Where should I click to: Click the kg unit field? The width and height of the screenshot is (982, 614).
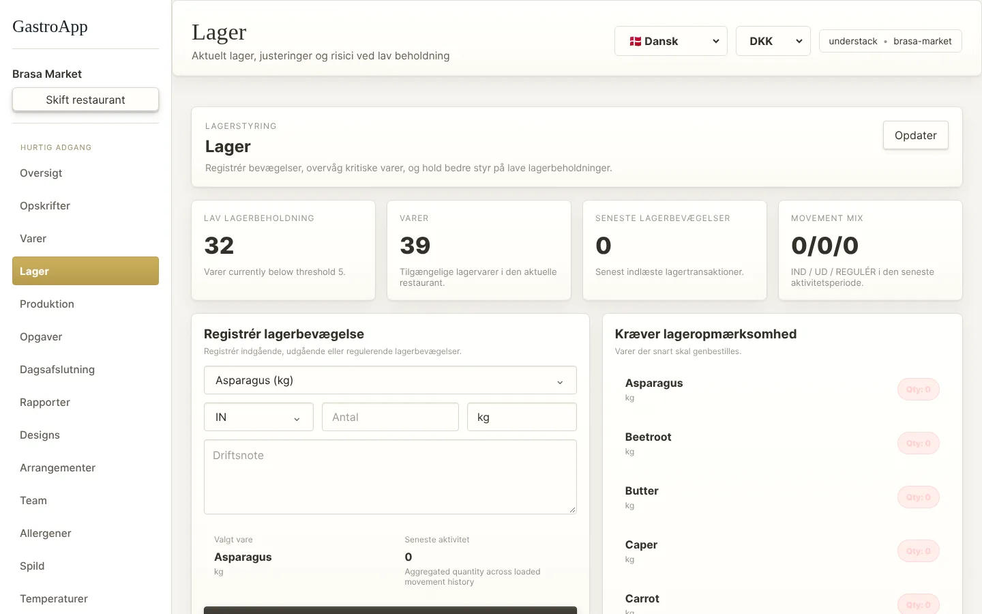522,417
